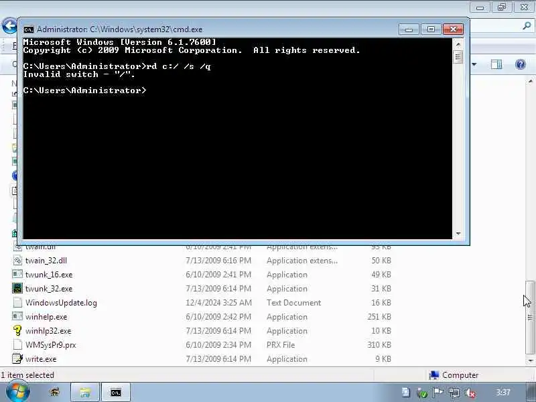Screen dimensions: 536x402
Task: Select the file name write.exe
Action: click(41, 359)
